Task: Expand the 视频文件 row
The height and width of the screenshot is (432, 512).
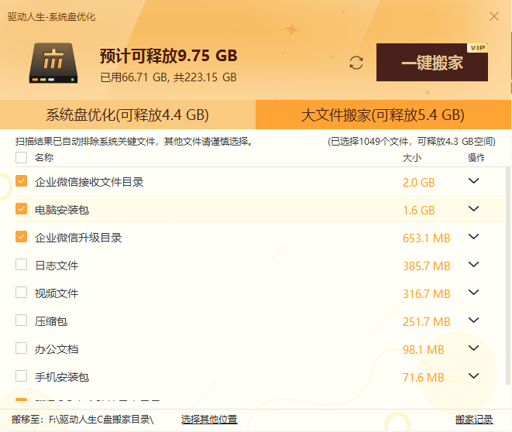Action: click(473, 292)
